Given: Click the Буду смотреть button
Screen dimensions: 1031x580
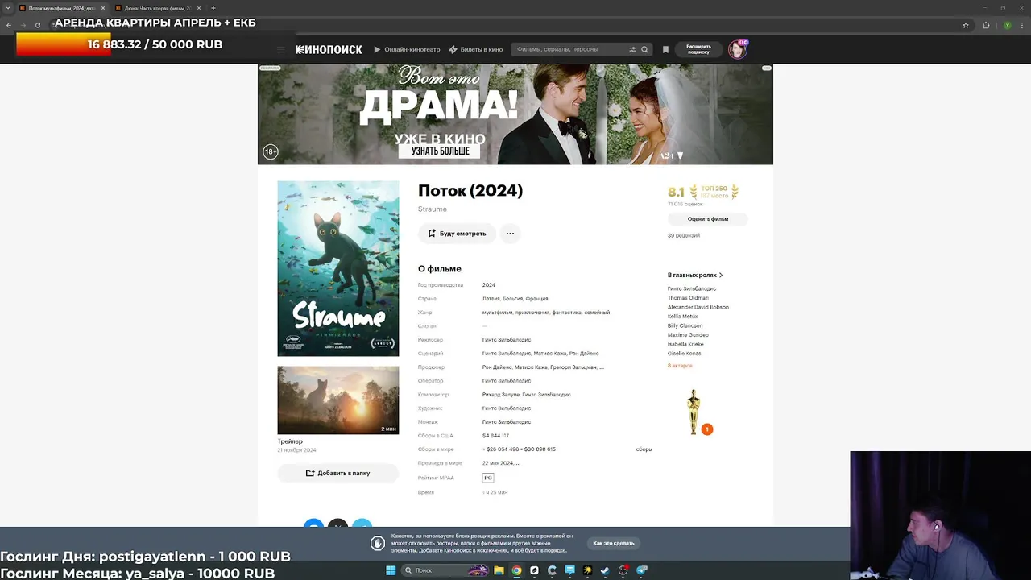Looking at the screenshot, I should [x=457, y=234].
